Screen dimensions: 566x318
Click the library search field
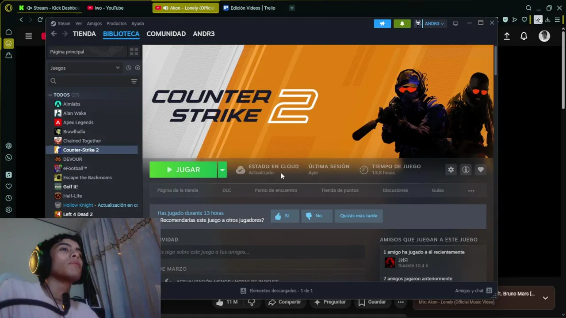tap(88, 81)
